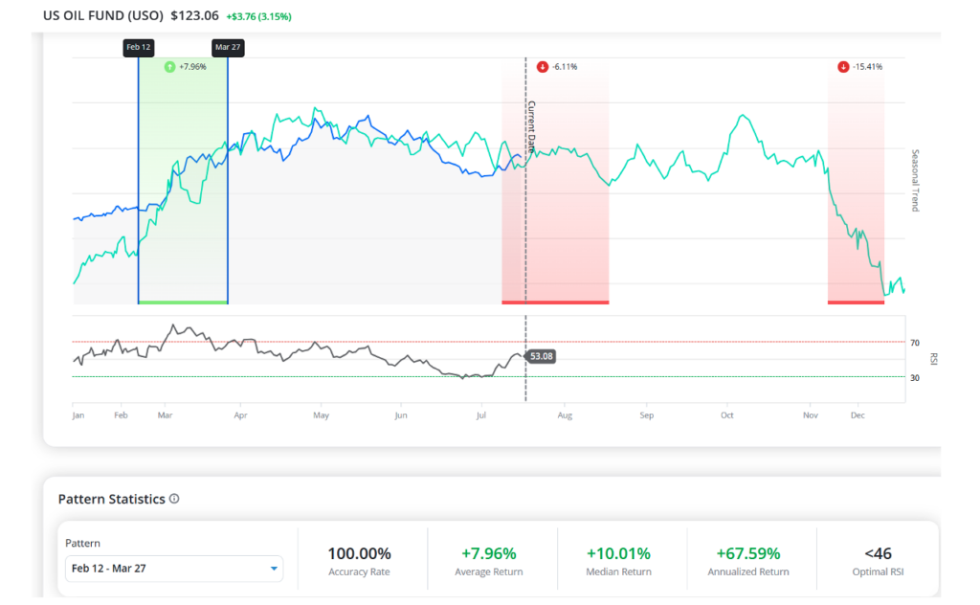Click the May label on the x-axis
Image resolution: width=980 pixels, height=605 pixels.
[x=321, y=415]
